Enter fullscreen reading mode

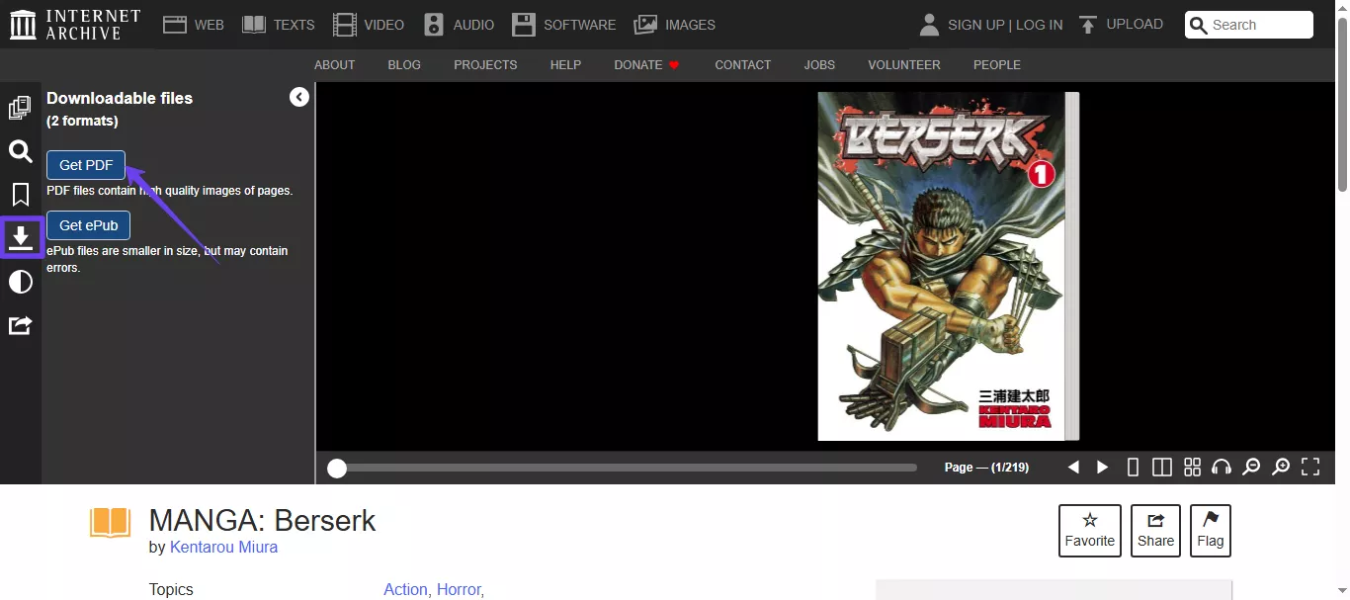tap(1309, 467)
